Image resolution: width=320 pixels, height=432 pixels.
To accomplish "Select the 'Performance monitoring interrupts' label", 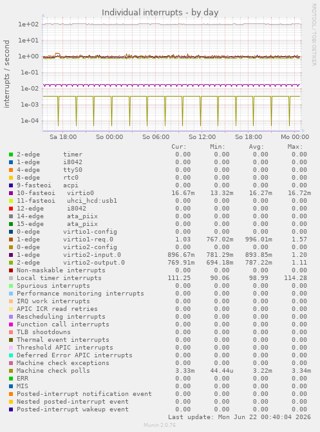I will tap(80, 294).
